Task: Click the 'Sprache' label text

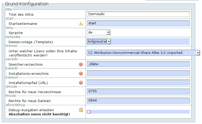Action: tap(16, 33)
